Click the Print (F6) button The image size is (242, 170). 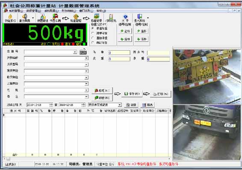(x=160, y=94)
